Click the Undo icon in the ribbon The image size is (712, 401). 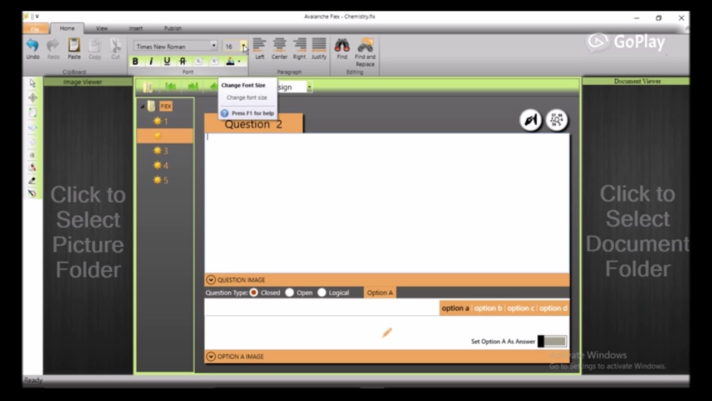click(32, 45)
